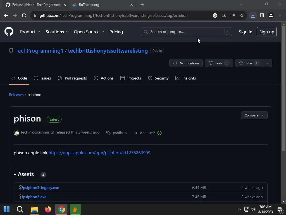
Task: Open a new browser tab
Action: point(142,5)
